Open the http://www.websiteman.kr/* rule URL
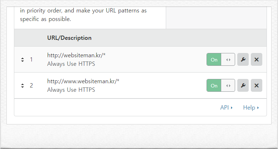278x149 pixels. pos(83,81)
